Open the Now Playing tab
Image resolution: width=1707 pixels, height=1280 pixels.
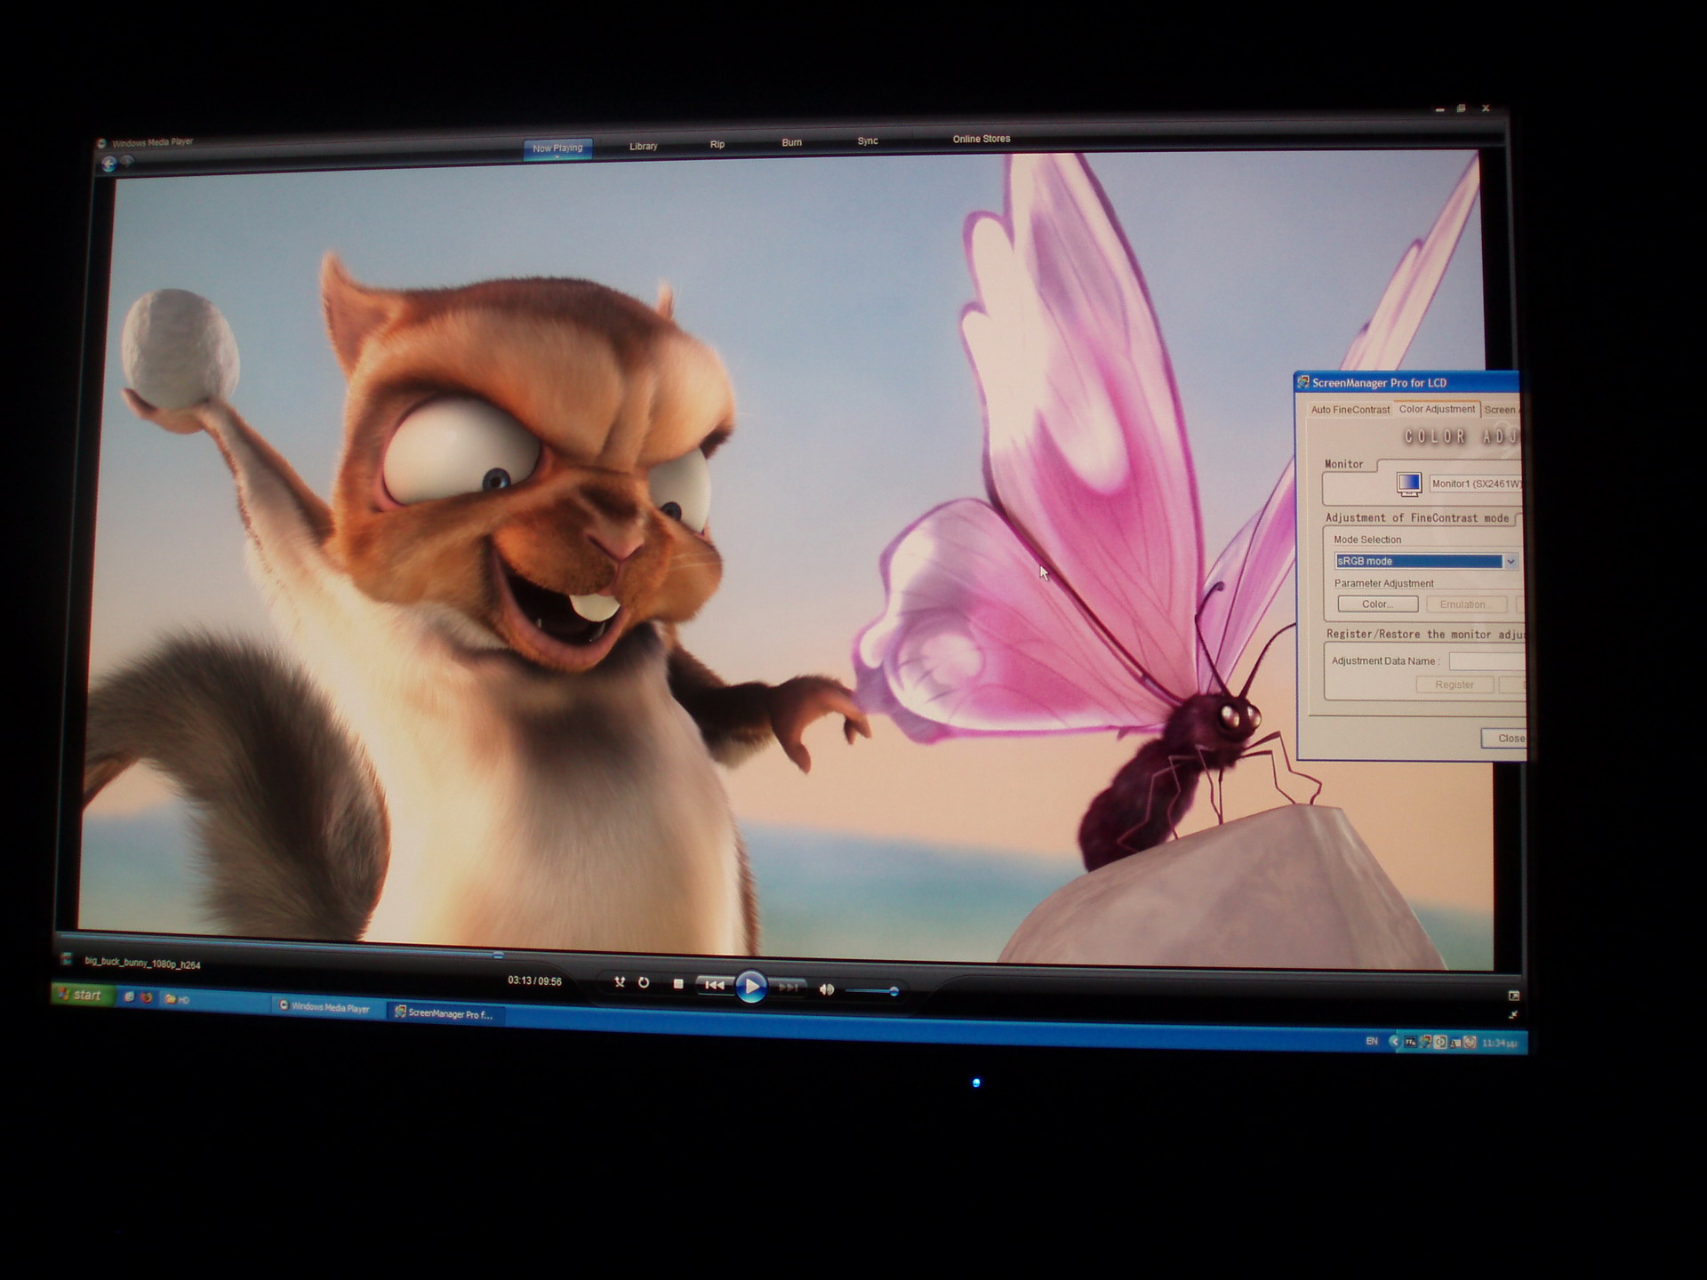coord(557,148)
